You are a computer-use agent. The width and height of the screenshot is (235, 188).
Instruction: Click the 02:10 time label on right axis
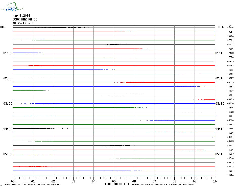(220, 78)
